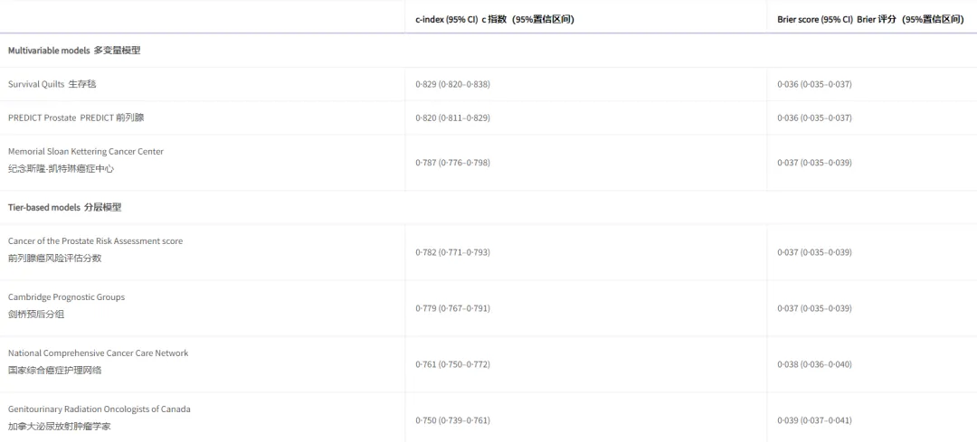Click the Brier score (95% CI) column header
Viewport: 977px width, 442px height.
click(x=871, y=19)
